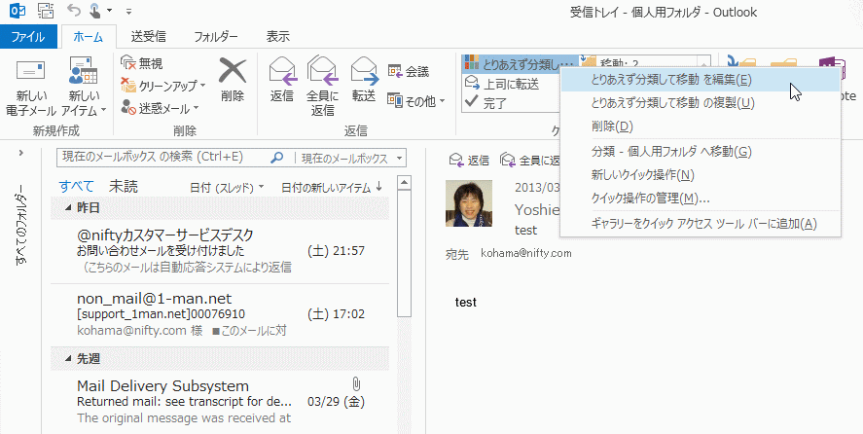
Task: Select the ホーム ribbon tab
Action: [x=89, y=37]
